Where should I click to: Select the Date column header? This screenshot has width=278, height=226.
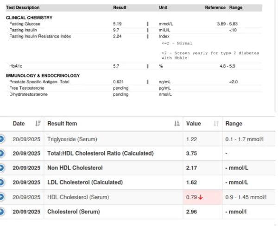click(19, 124)
